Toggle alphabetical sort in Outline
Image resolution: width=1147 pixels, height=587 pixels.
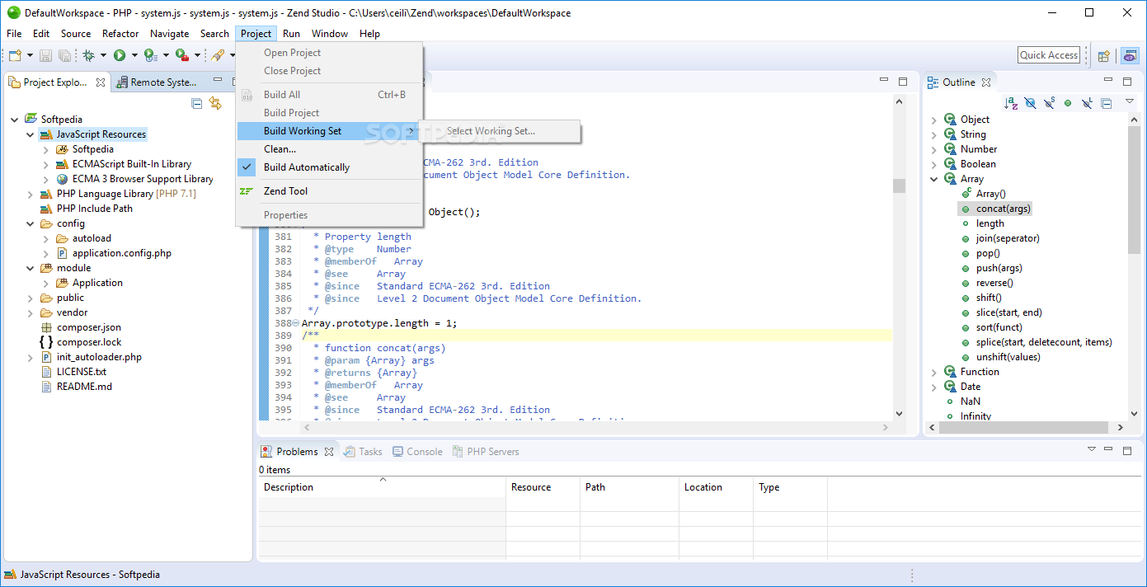point(1012,103)
